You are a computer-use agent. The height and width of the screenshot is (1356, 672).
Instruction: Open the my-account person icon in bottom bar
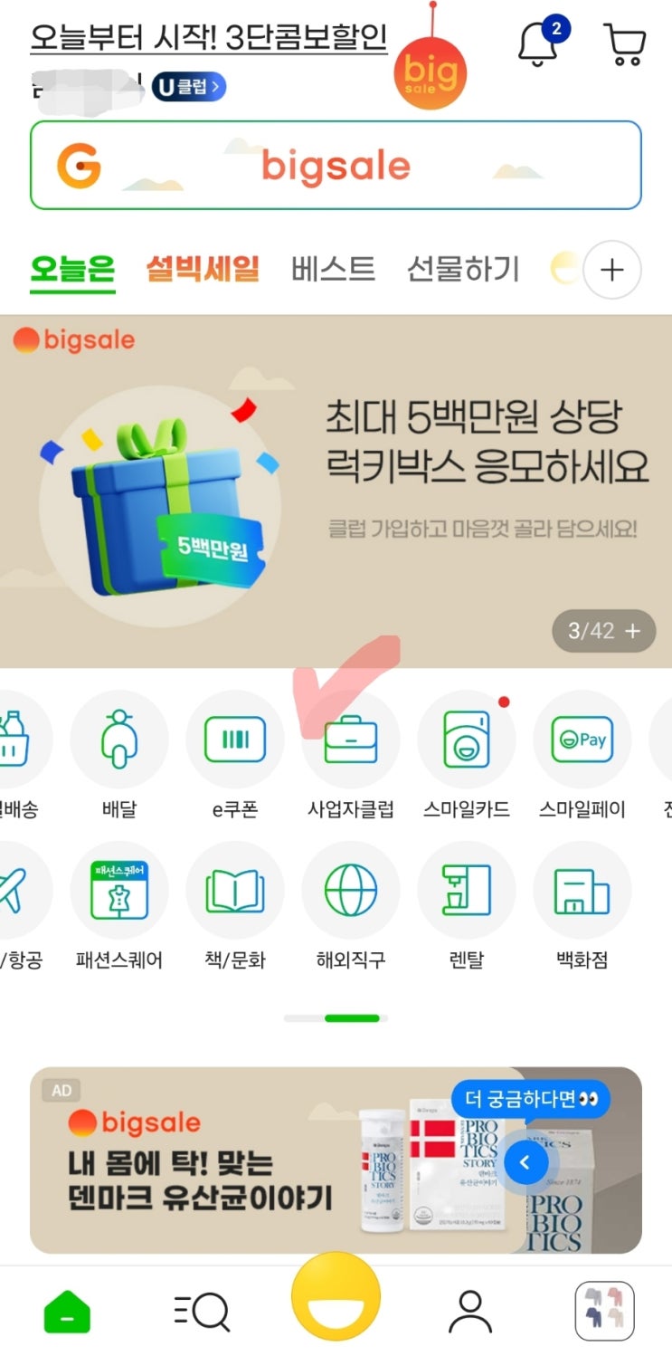coord(470,1311)
